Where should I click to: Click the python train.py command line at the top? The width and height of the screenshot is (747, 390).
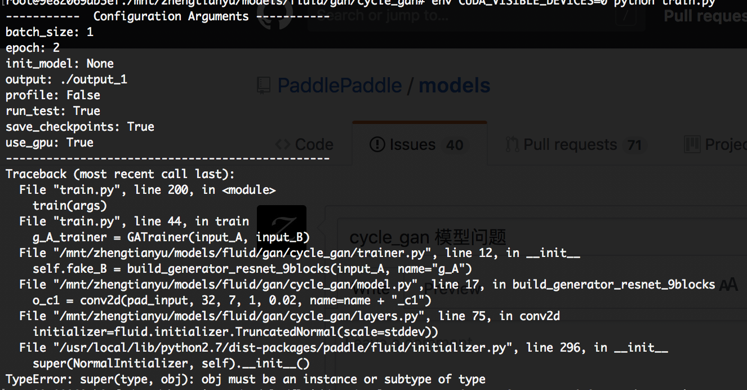[361, 3]
